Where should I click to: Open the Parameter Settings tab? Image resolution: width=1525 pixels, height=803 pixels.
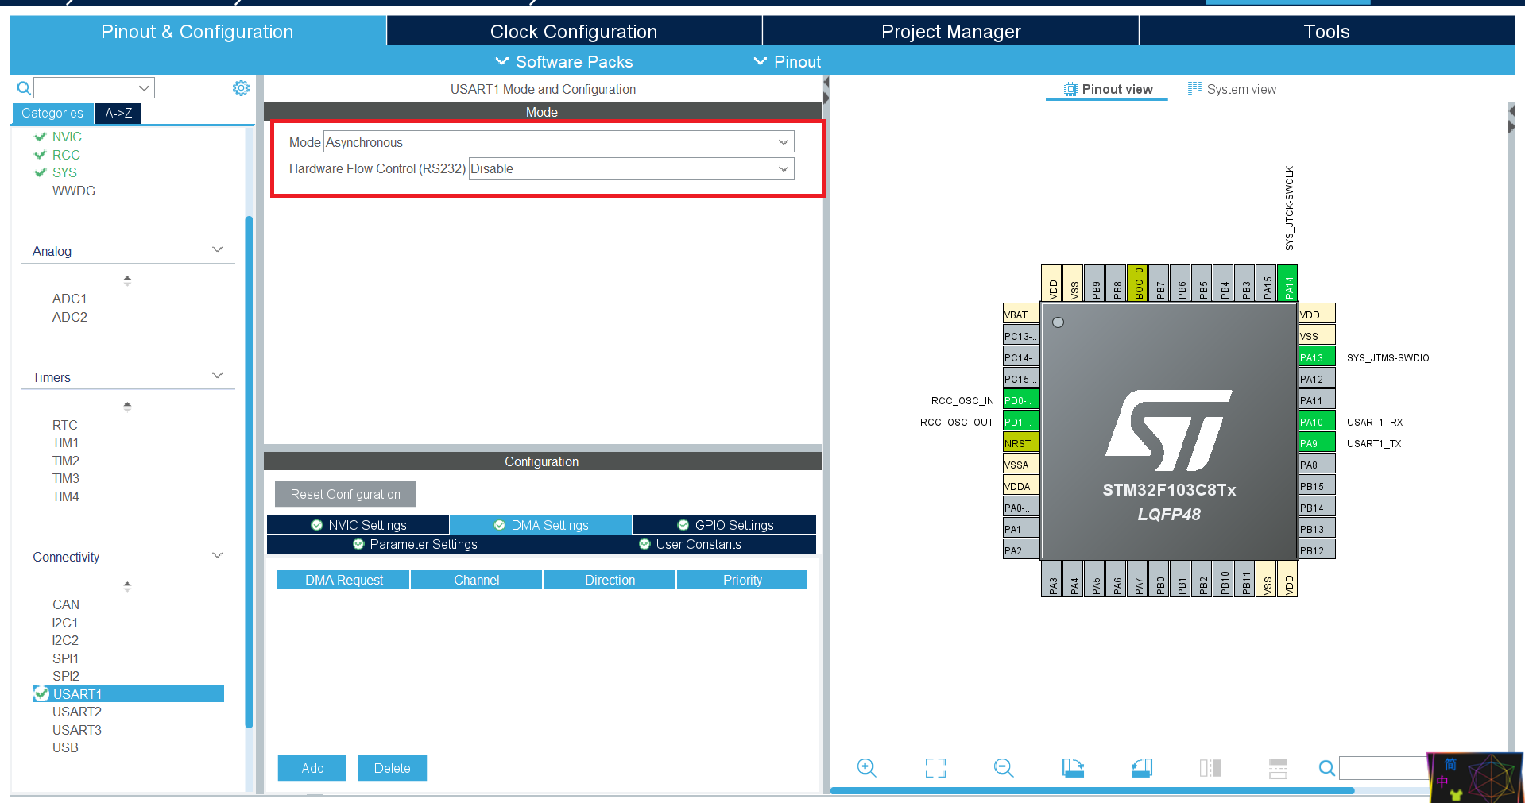tap(415, 544)
